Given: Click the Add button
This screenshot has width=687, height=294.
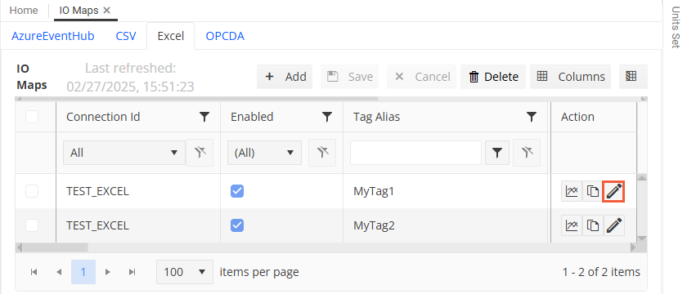Looking at the screenshot, I should [285, 77].
